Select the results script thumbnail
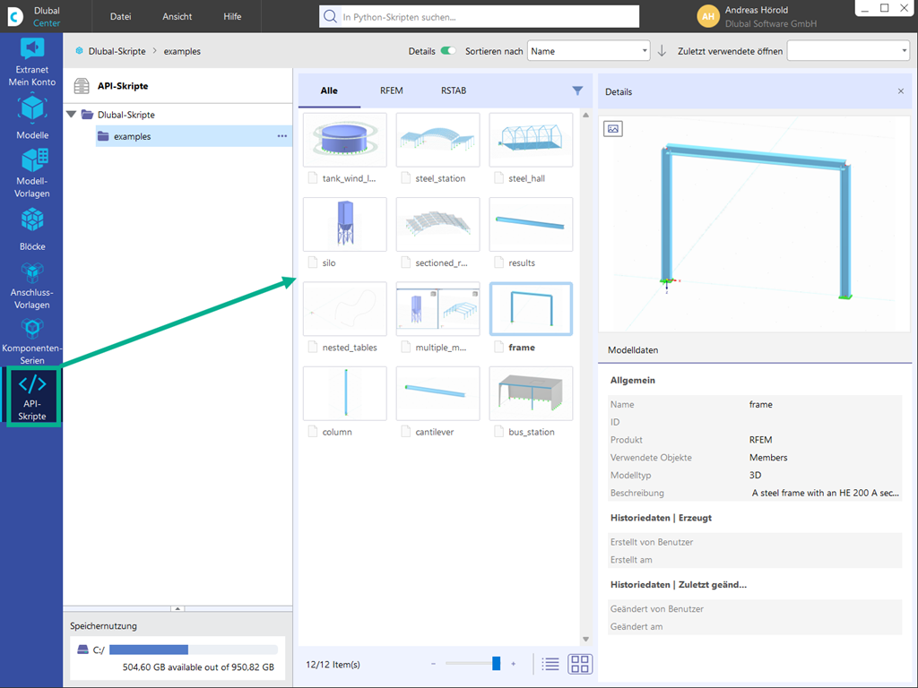The image size is (918, 688). [x=531, y=224]
